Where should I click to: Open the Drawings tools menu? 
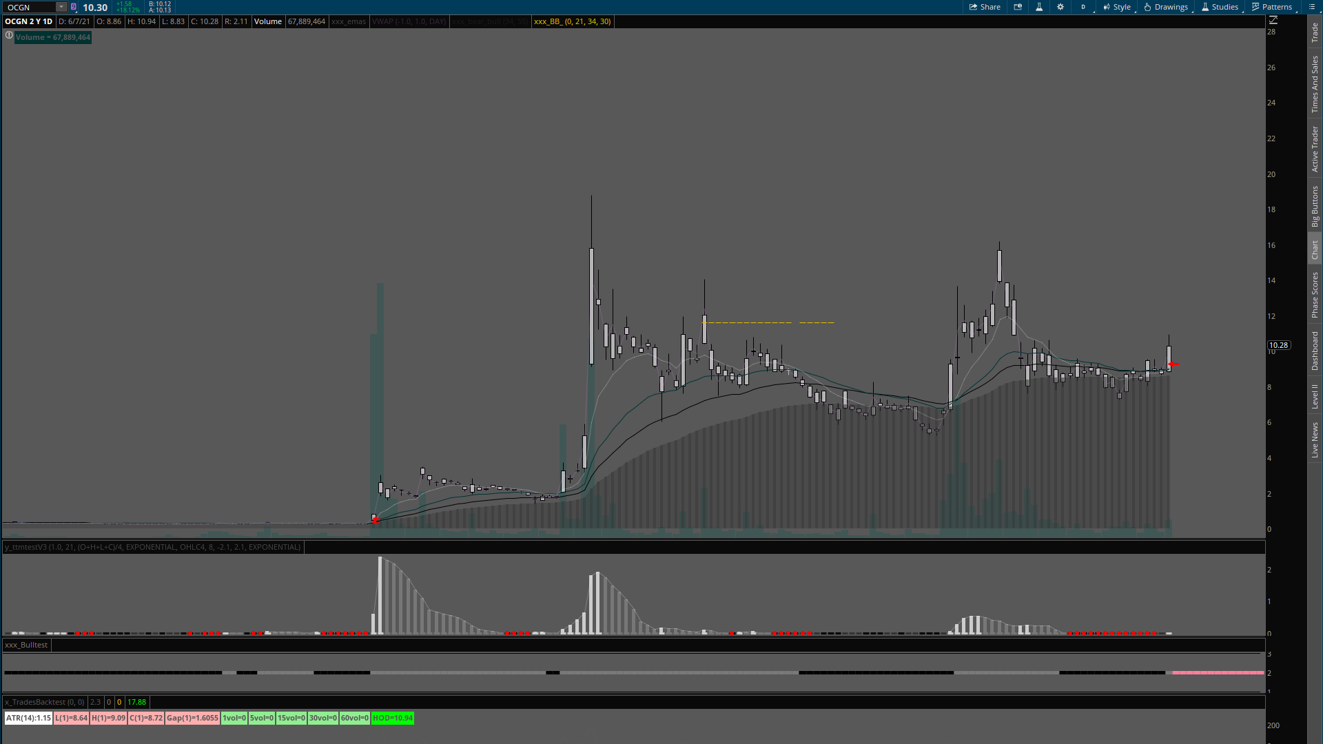click(1166, 7)
